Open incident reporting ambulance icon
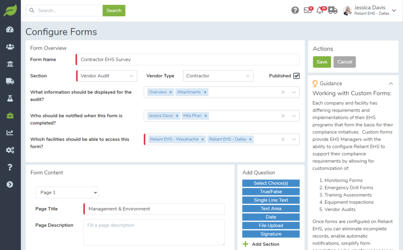The width and height of the screenshot is (403, 250). (x=333, y=11)
